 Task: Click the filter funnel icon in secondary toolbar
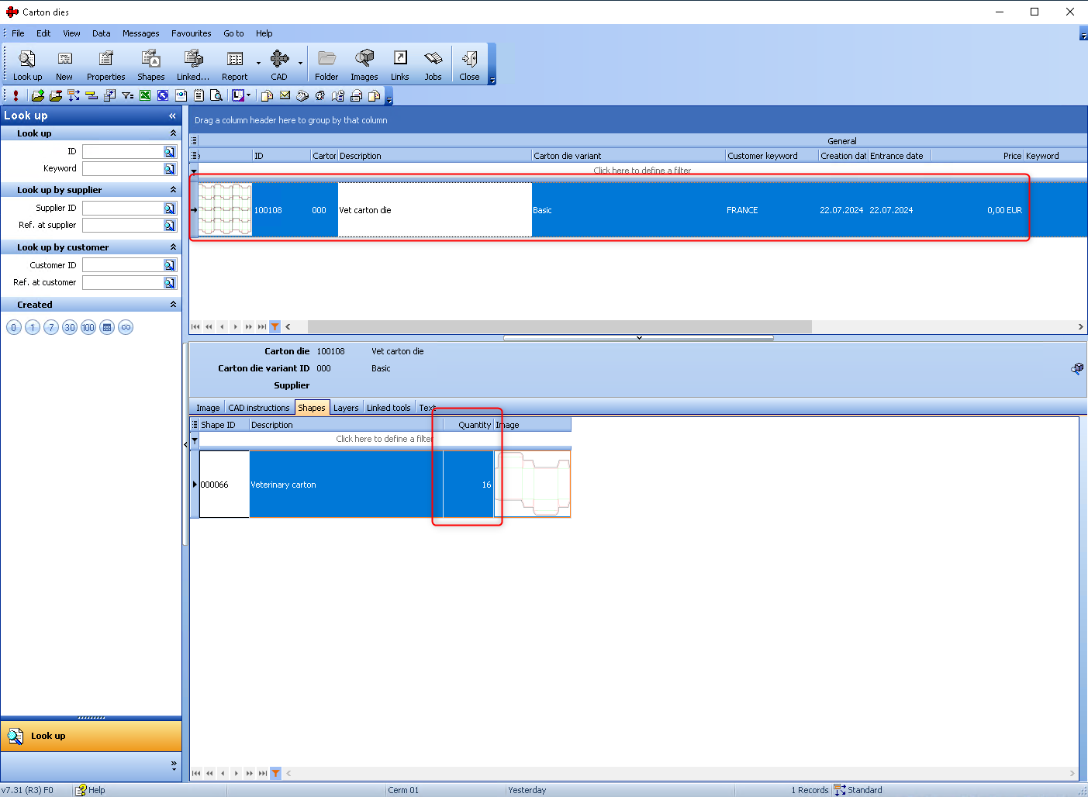(127, 95)
